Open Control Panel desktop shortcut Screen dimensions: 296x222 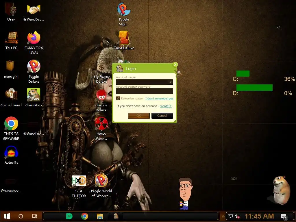[11, 97]
